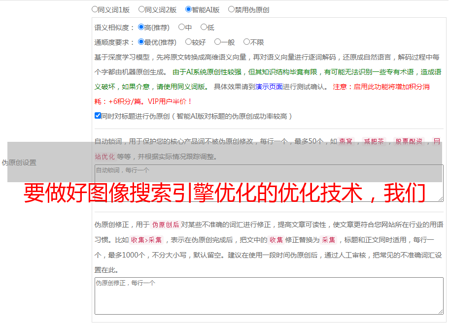Viewport: 449px width, 324px height.
Task: Open the 演示页面 link
Action: pos(269,87)
